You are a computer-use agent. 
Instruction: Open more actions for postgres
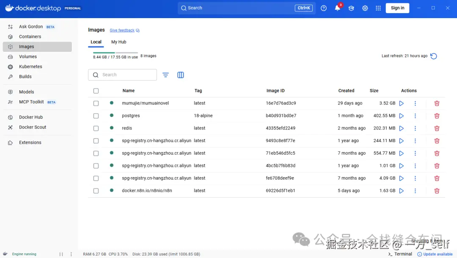[416, 116]
